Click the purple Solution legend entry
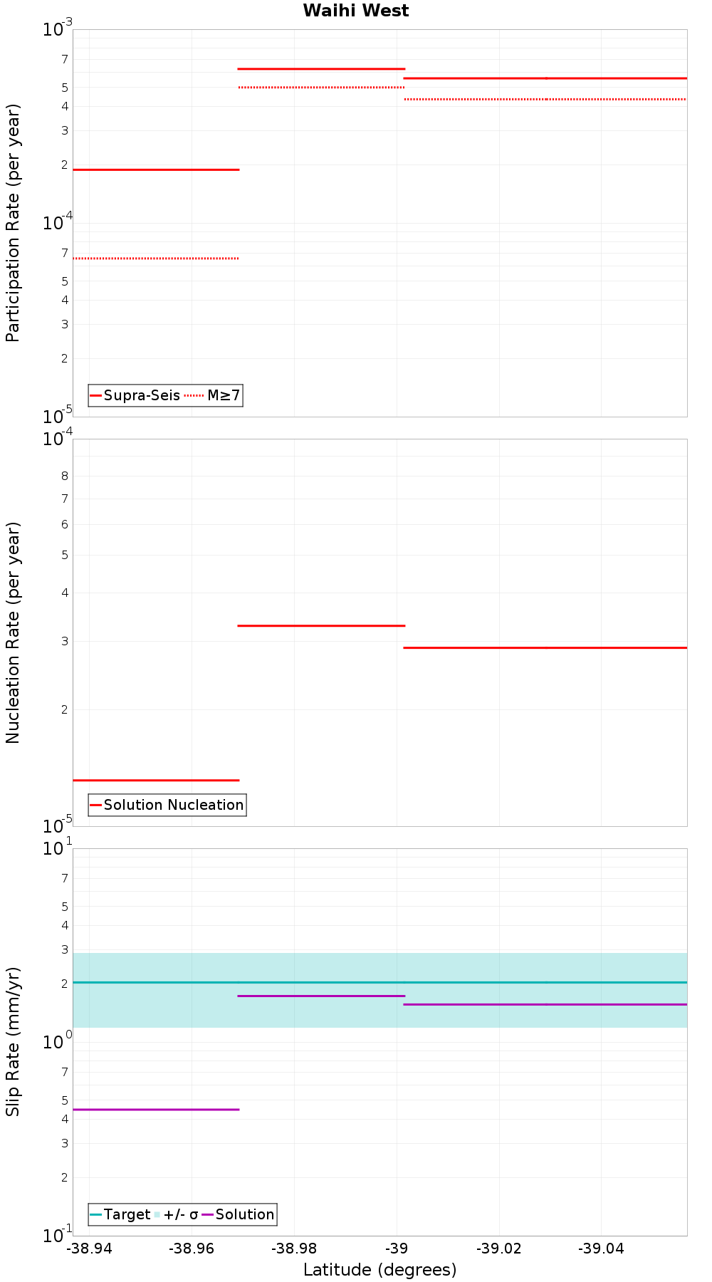 [x=239, y=1214]
